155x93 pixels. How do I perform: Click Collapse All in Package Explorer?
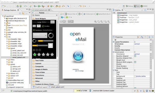[20, 13]
